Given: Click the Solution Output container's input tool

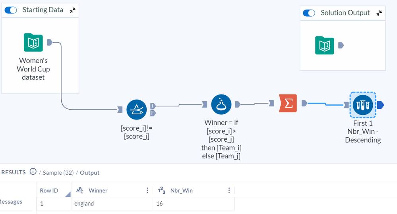Looking at the screenshot, I should pyautogui.click(x=325, y=45).
